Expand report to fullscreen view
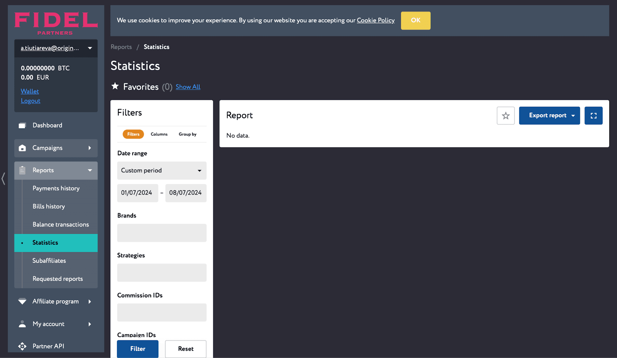Image resolution: width=617 pixels, height=358 pixels. 593,116
